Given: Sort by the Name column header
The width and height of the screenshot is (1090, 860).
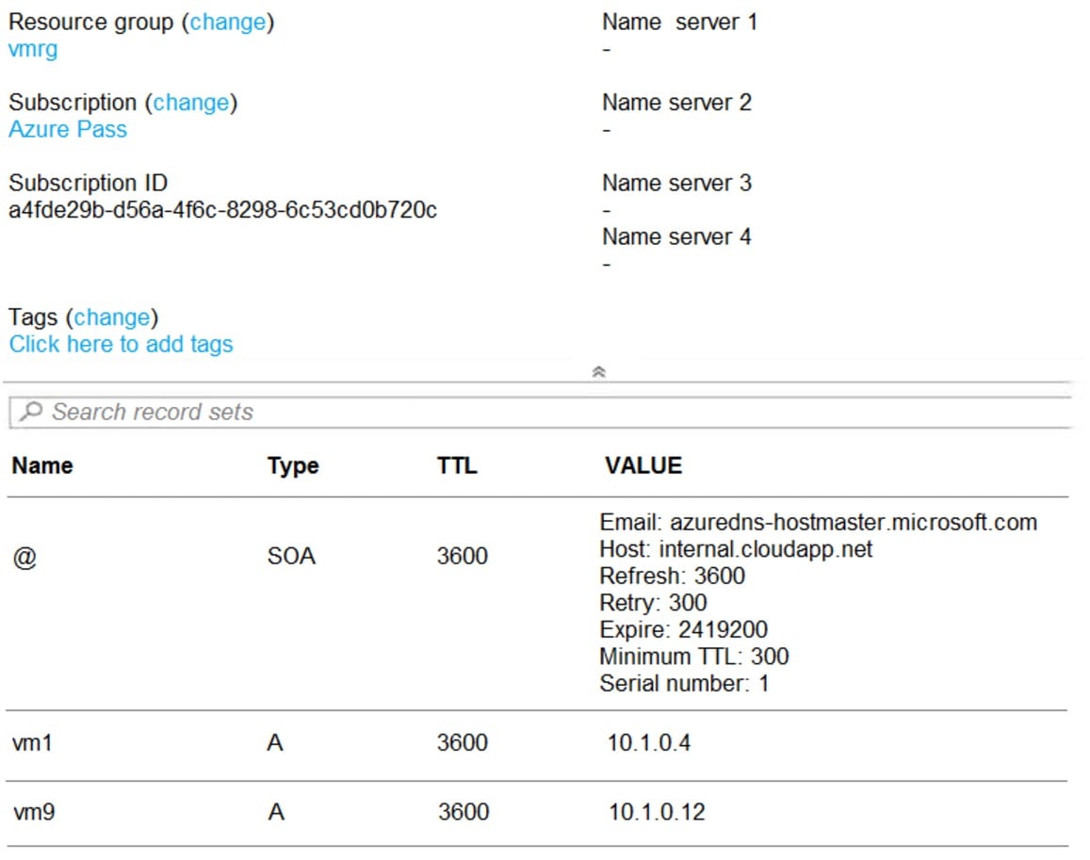Looking at the screenshot, I should coord(41,464).
